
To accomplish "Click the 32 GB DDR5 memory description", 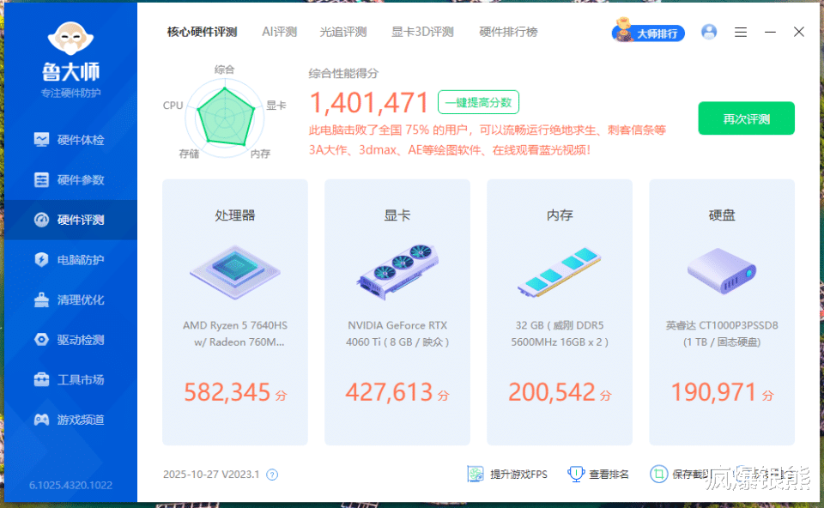I will [559, 334].
